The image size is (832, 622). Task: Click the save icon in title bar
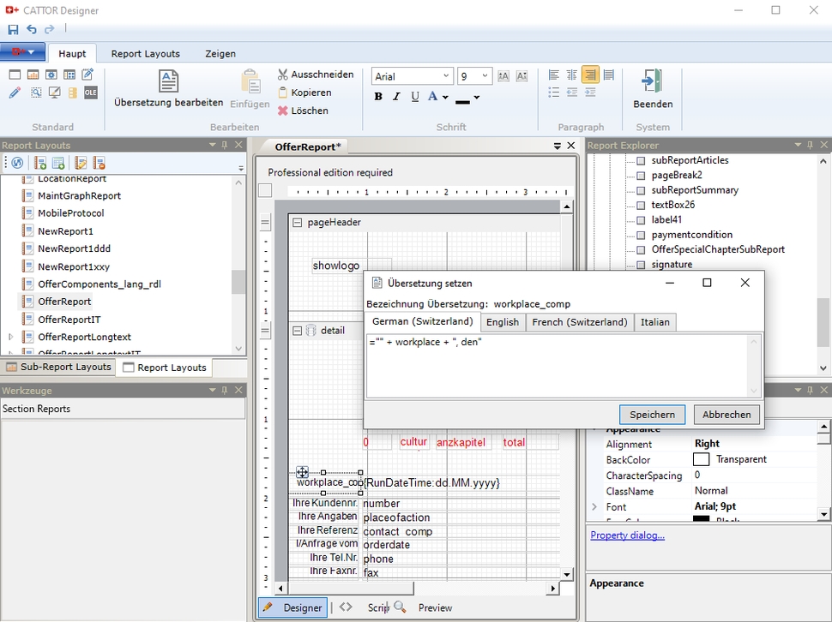[x=13, y=30]
